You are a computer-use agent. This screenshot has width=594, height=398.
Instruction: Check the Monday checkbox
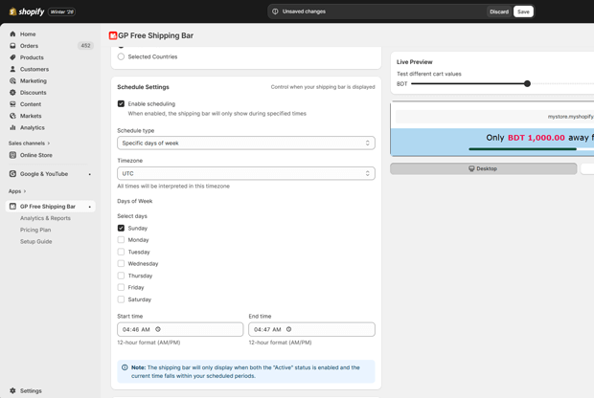pyautogui.click(x=121, y=240)
